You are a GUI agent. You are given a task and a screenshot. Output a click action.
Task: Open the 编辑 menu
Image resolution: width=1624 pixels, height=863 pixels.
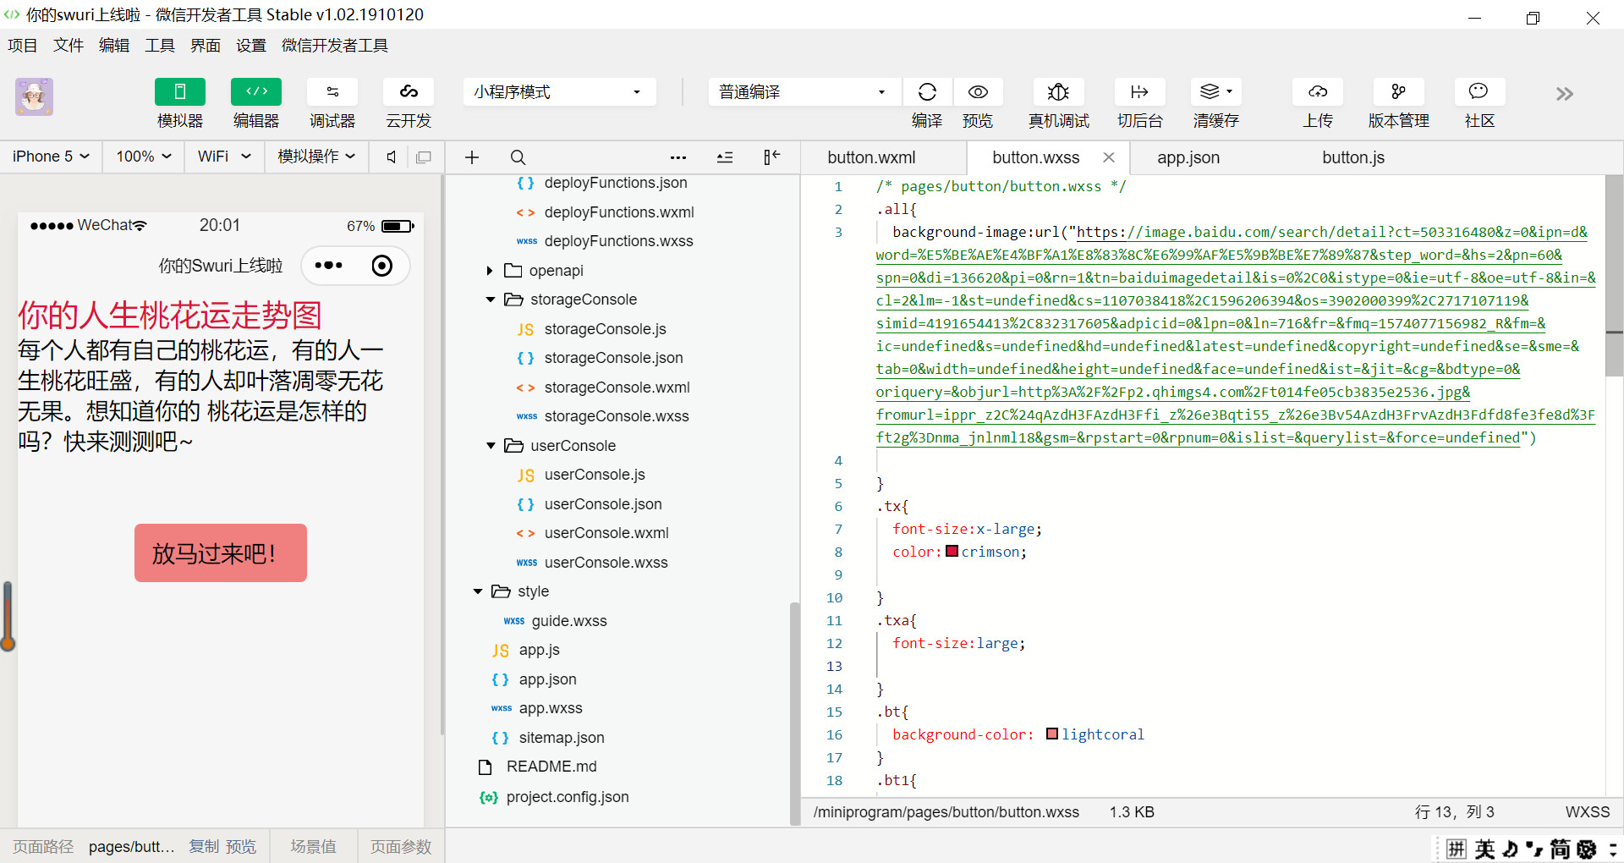pyautogui.click(x=114, y=46)
